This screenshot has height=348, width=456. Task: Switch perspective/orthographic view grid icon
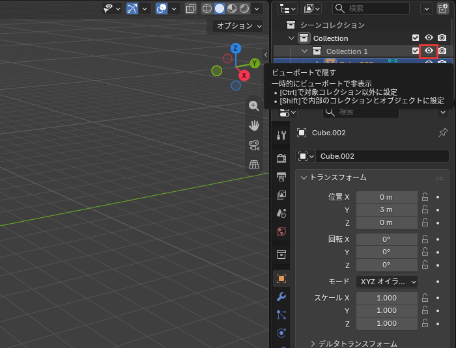tap(254, 164)
